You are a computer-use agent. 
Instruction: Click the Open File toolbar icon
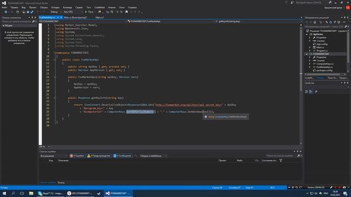24,12
